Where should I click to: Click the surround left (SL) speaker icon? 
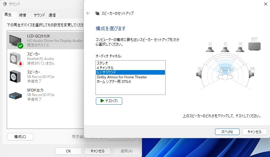pyautogui.click(x=199, y=74)
